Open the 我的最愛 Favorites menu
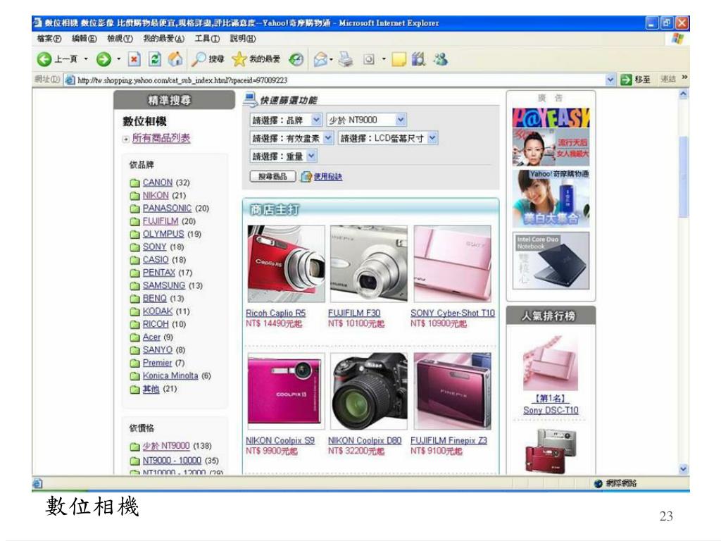 click(163, 39)
